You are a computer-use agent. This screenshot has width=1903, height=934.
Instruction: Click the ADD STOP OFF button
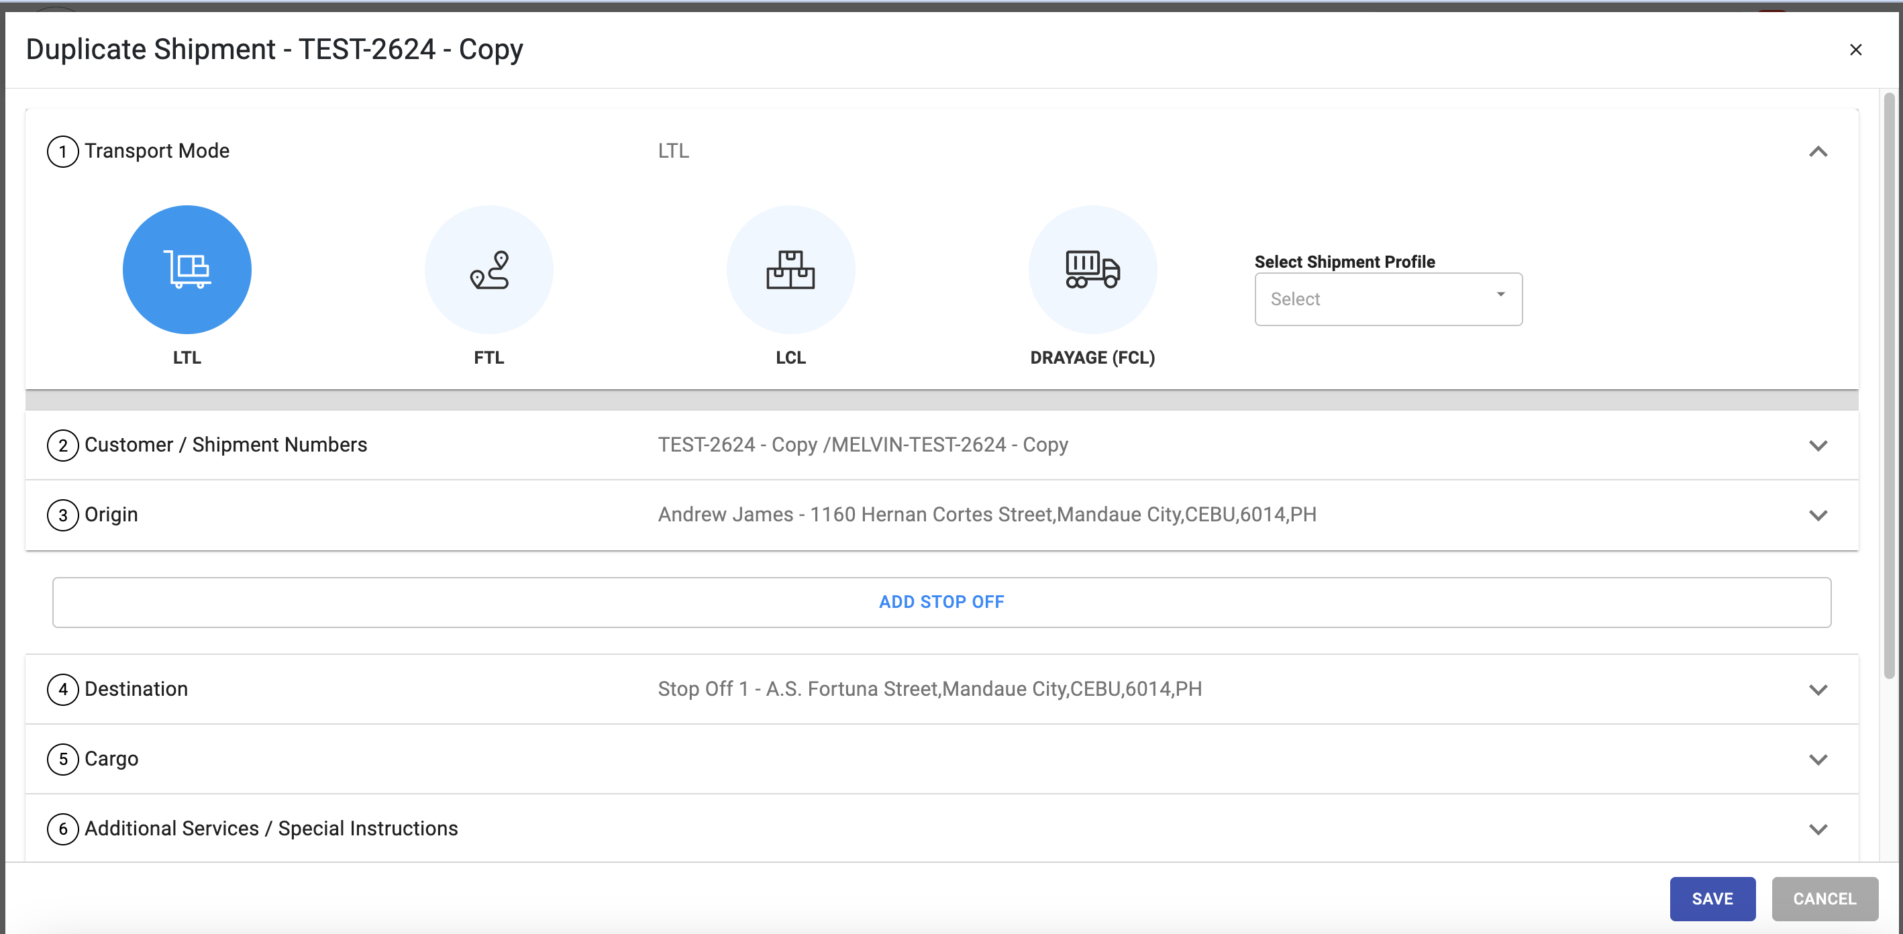pyautogui.click(x=941, y=601)
